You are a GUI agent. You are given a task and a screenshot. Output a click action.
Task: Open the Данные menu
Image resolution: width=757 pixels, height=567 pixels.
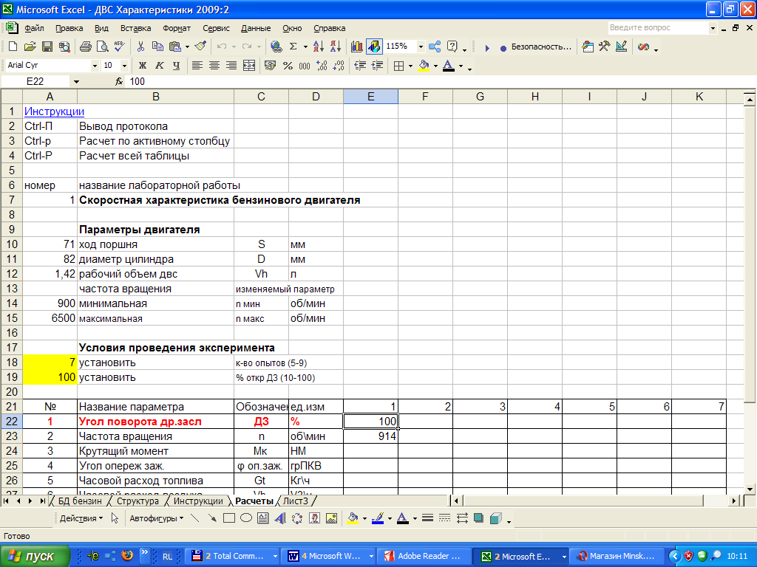pyautogui.click(x=256, y=28)
